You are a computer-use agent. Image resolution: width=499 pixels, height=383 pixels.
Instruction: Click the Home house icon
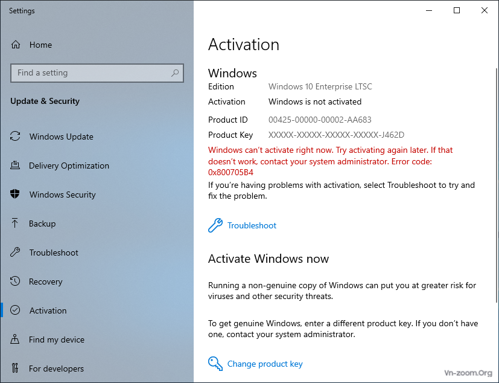coord(16,45)
